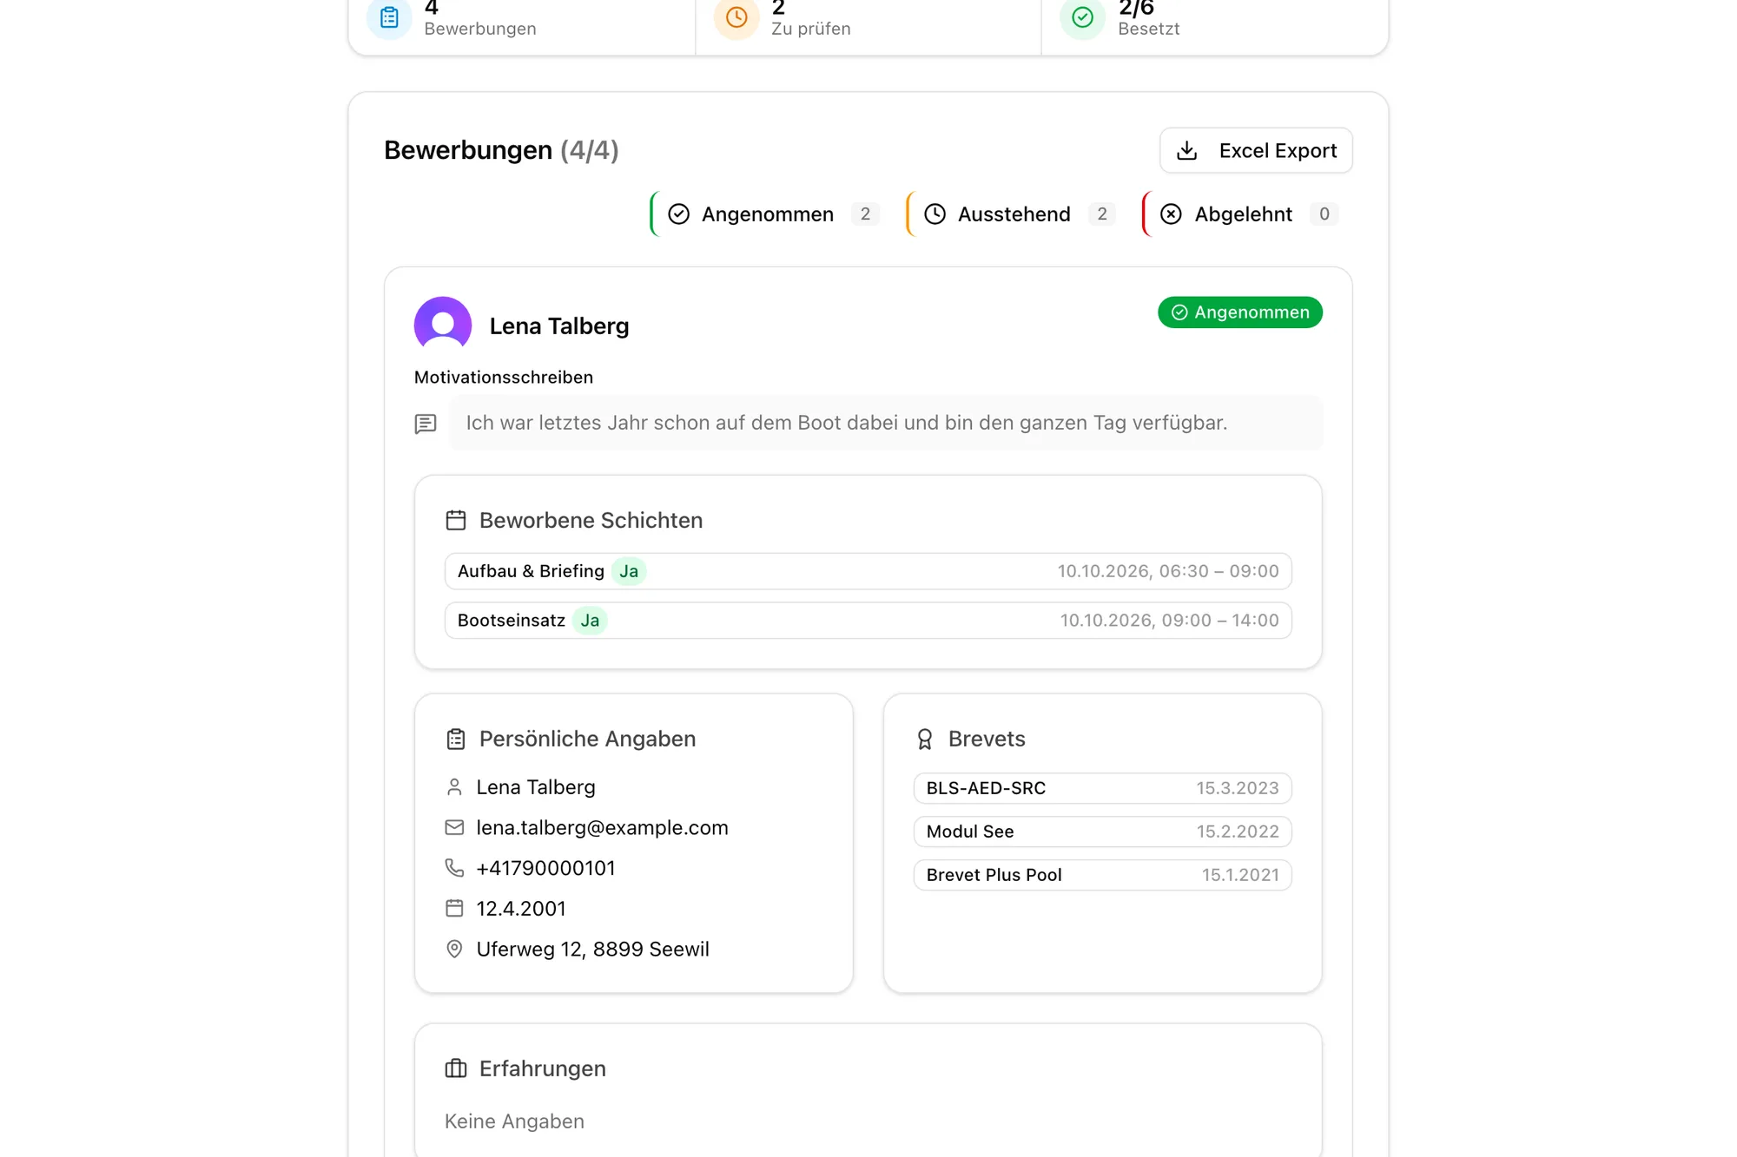
Task: Click the phone number +41790000101
Action: coord(545,868)
